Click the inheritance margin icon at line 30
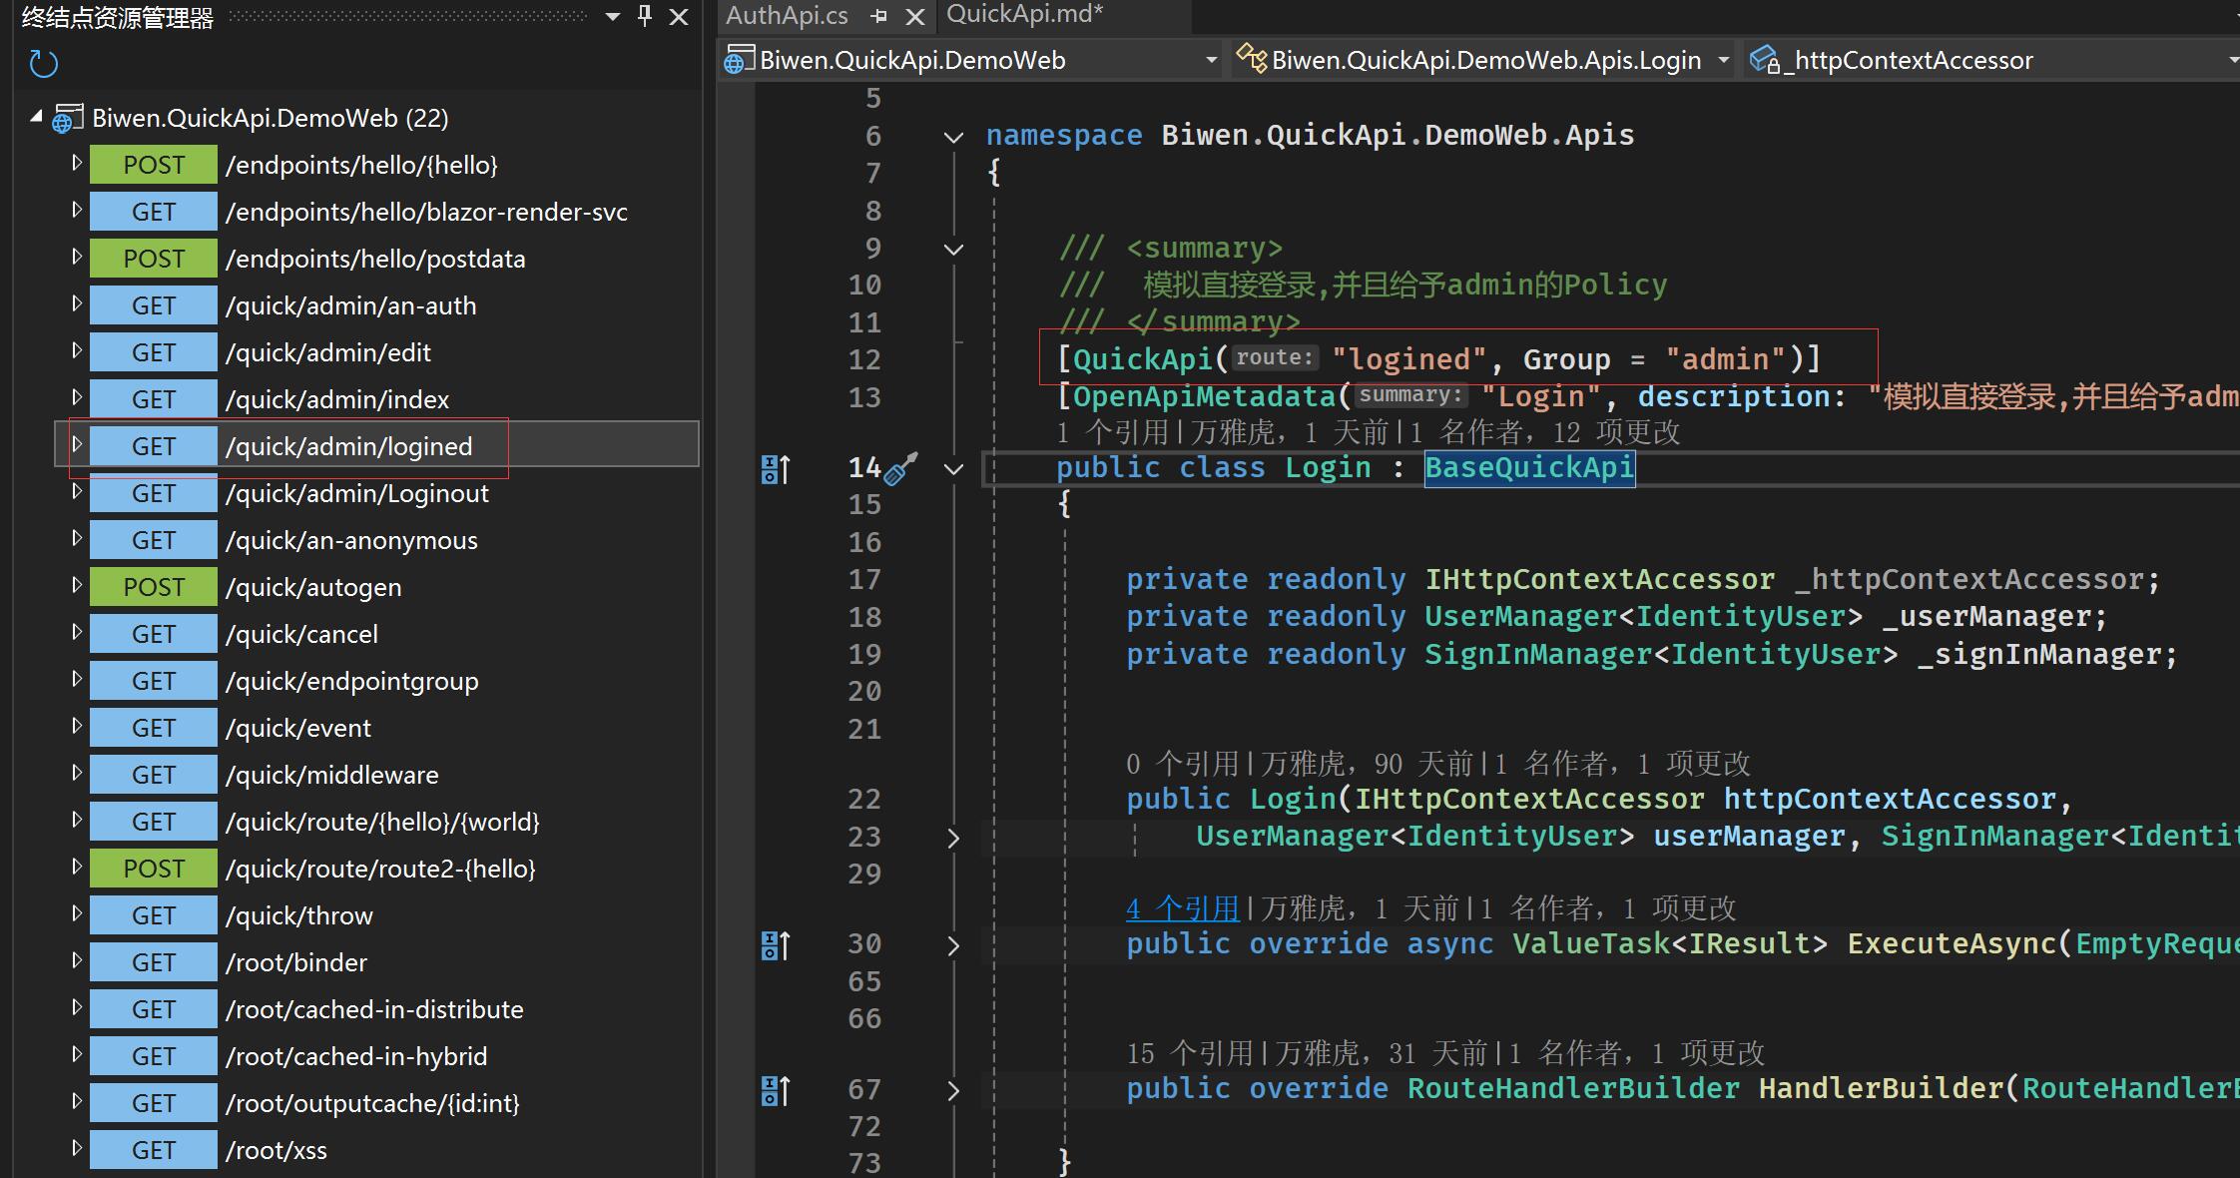Image resolution: width=2240 pixels, height=1178 pixels. (776, 945)
